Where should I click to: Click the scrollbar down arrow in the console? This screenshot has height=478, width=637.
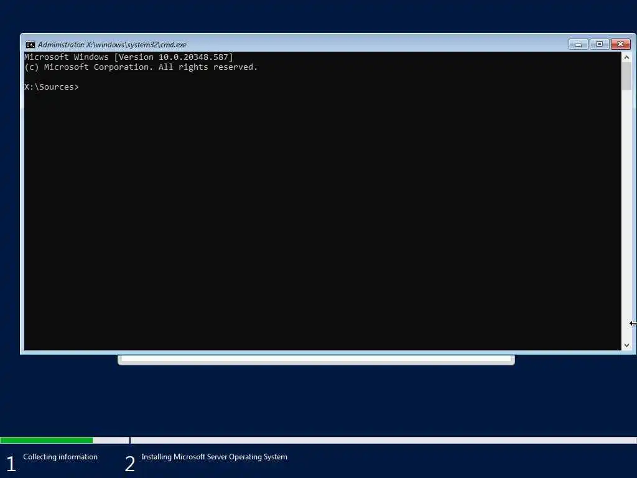(626, 345)
